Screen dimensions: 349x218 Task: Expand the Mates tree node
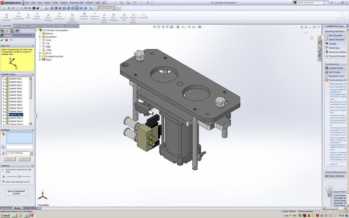tap(40, 60)
